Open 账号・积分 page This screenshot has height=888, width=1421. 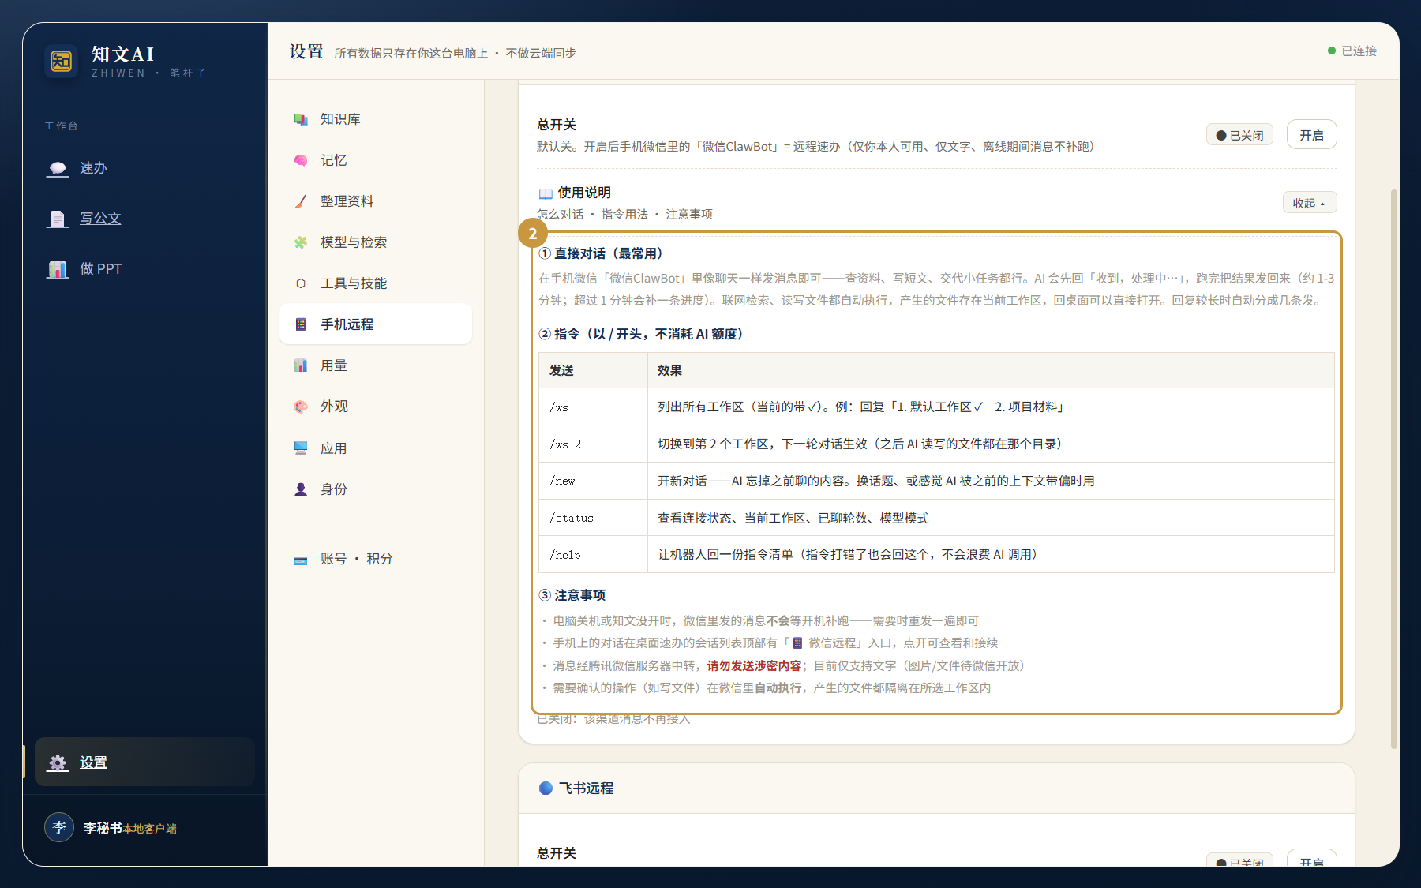point(376,559)
